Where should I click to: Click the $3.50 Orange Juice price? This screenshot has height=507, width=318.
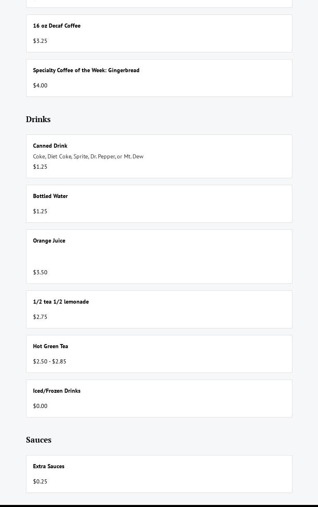click(40, 272)
